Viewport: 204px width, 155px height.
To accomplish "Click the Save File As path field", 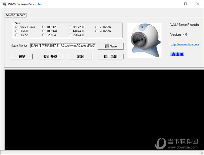I will click(x=63, y=46).
